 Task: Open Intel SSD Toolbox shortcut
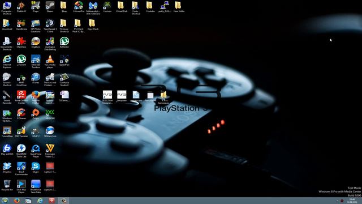point(36,62)
